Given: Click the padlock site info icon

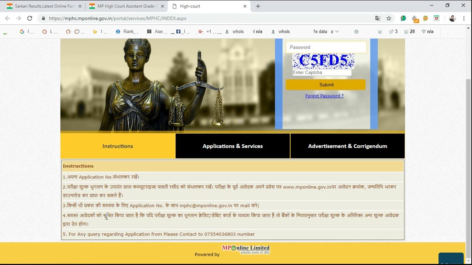Looking at the screenshot, I should click(x=44, y=18).
